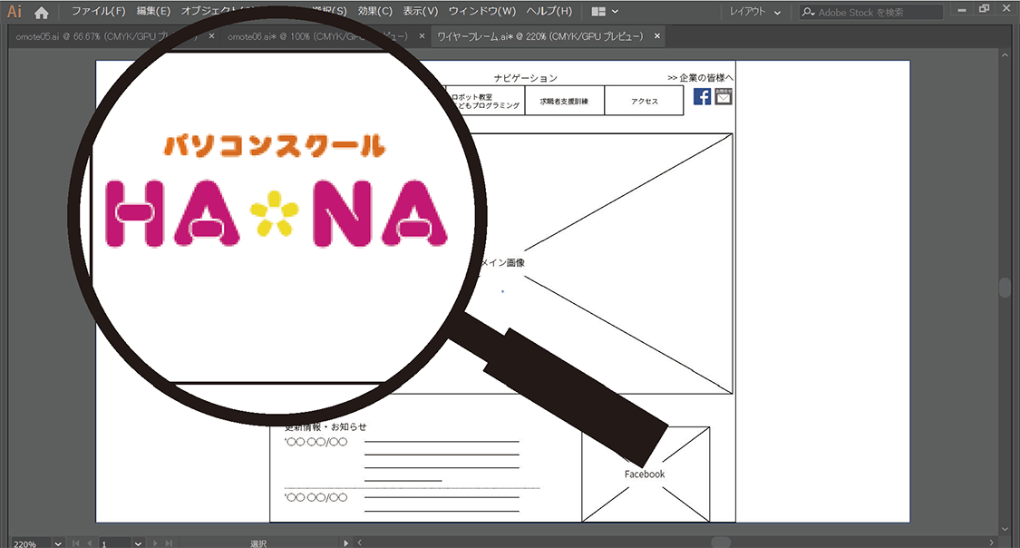Click the vertical scrollbar thumb
Viewport: 1020px width, 548px height.
point(1005,288)
